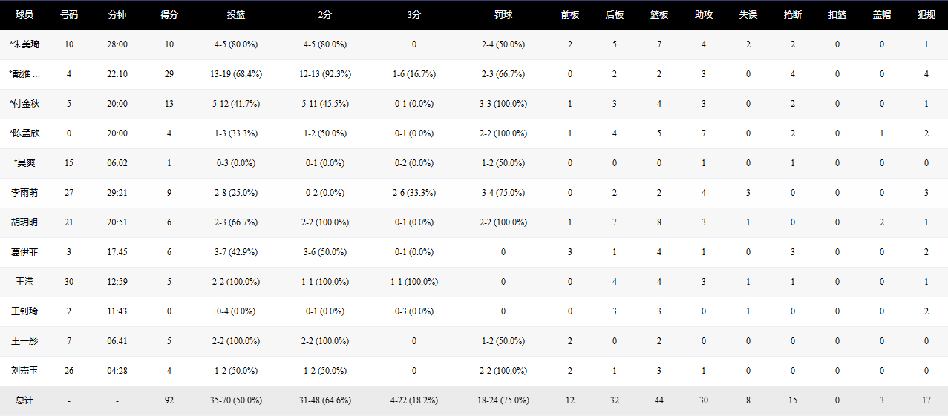Click the 罚球 column header
948x416 pixels.
pos(503,15)
